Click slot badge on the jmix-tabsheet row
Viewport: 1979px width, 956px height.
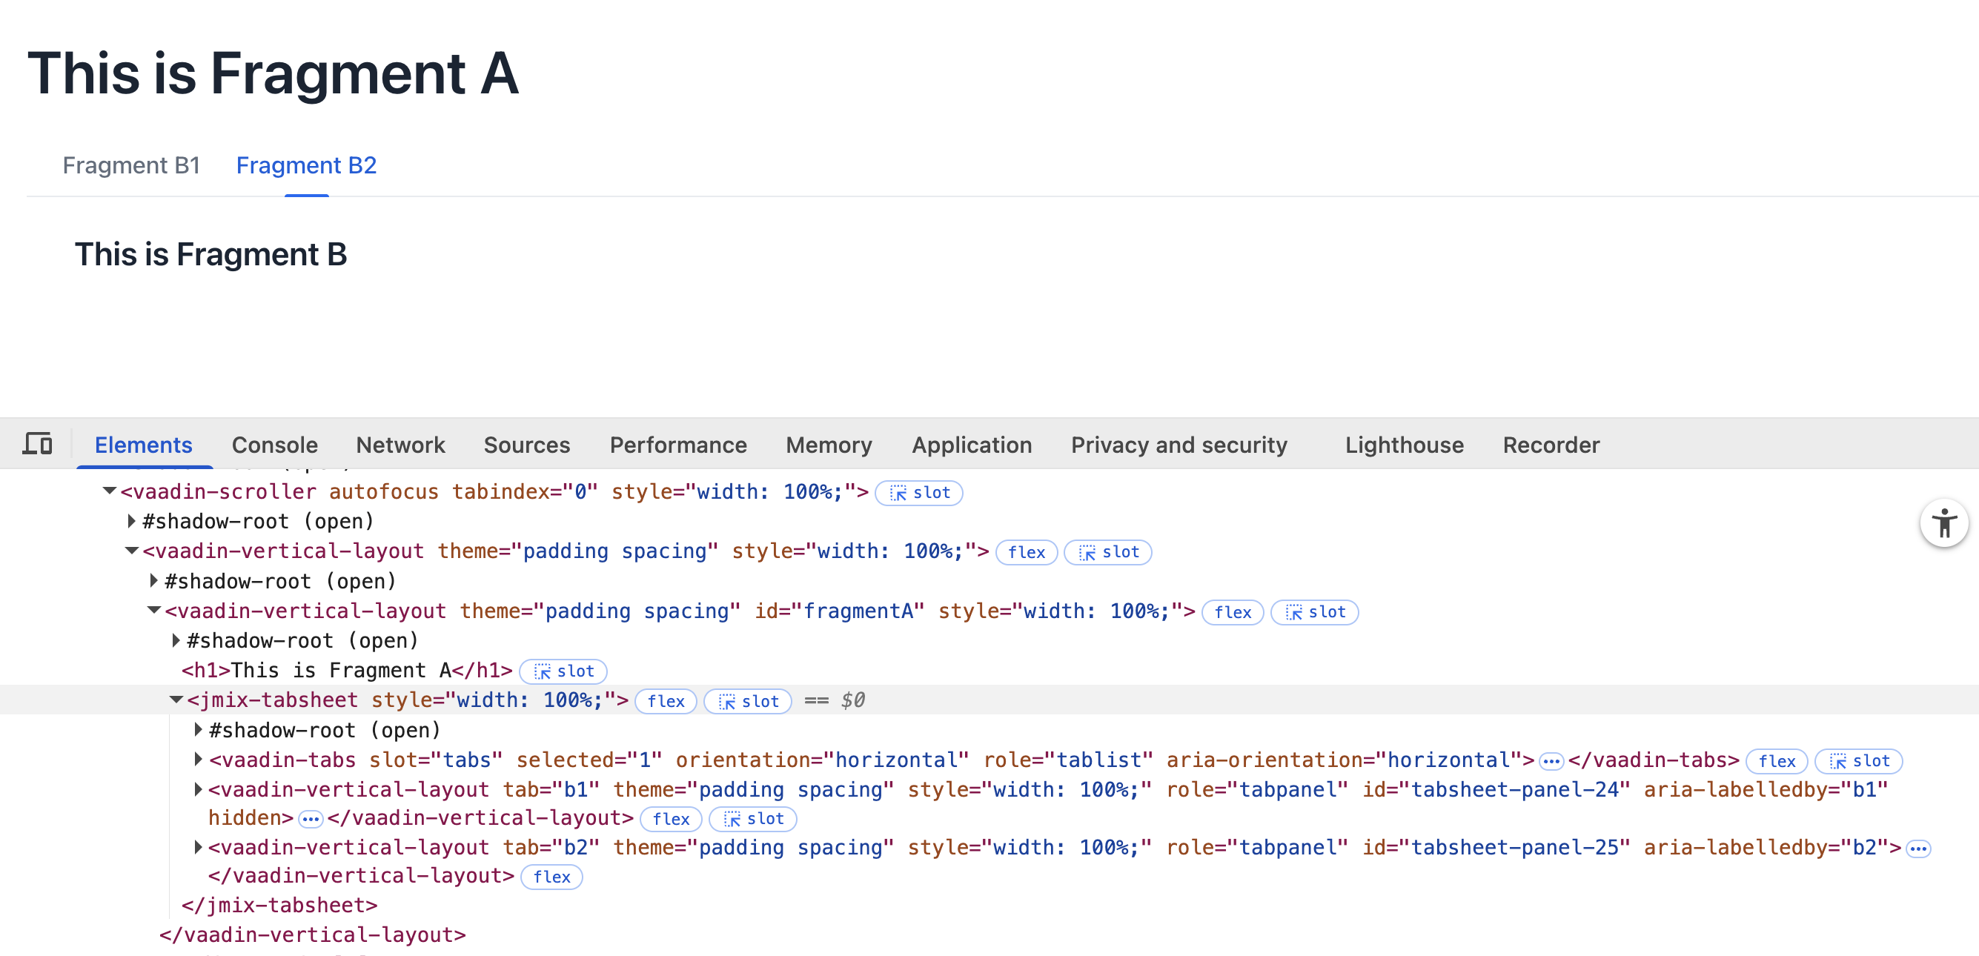(x=748, y=701)
